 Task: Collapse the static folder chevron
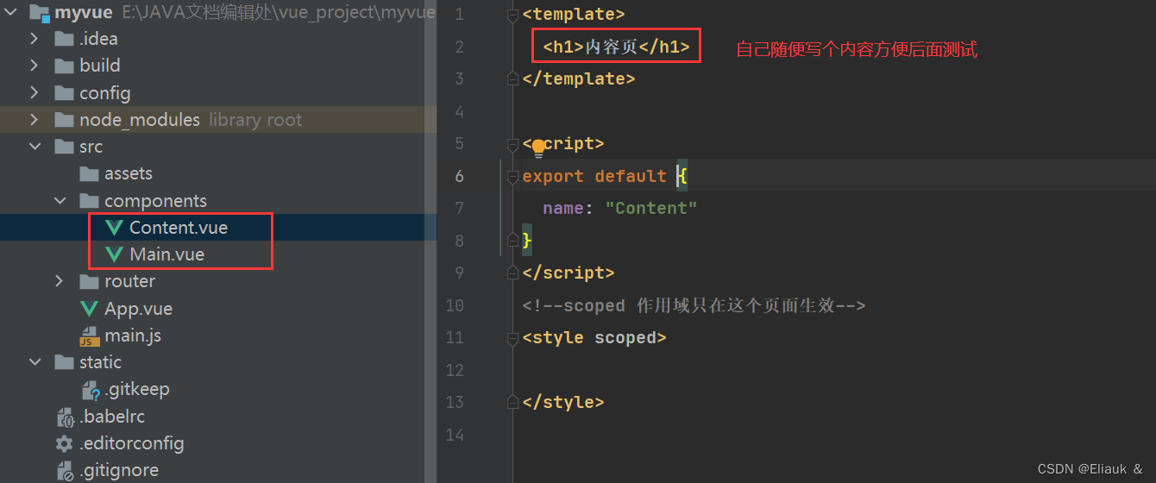(35, 362)
